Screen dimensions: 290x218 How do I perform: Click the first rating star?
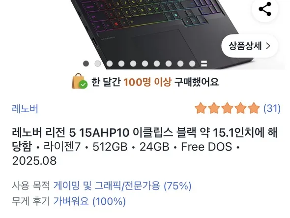(x=201, y=108)
